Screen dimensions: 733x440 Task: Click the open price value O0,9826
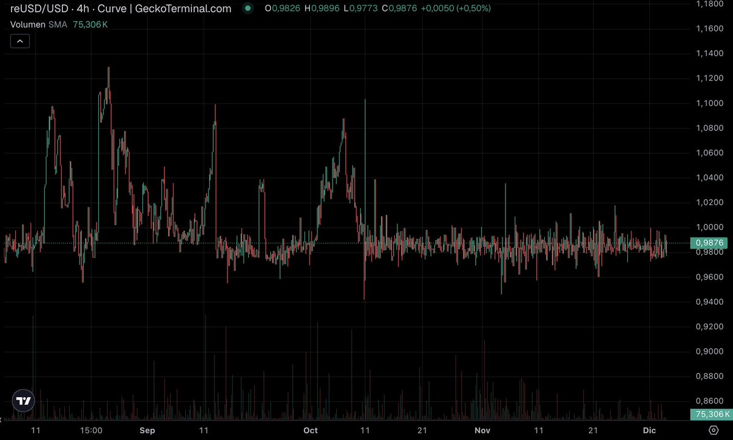click(x=282, y=9)
